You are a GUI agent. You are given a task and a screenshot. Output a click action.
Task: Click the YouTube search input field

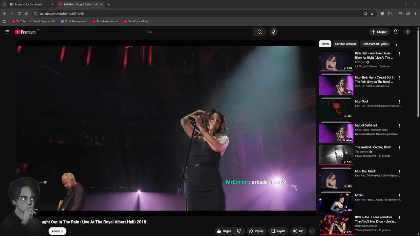(x=198, y=32)
